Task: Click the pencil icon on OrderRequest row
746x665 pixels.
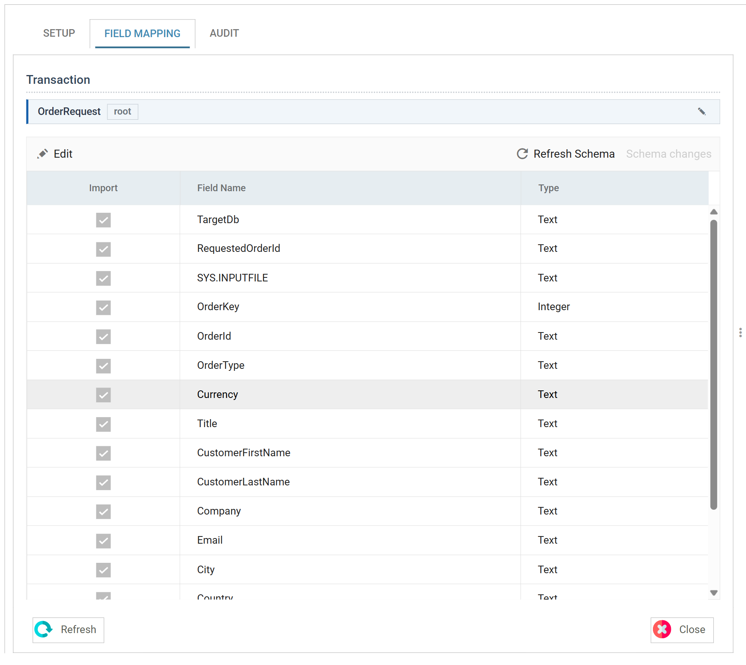Action: point(702,111)
